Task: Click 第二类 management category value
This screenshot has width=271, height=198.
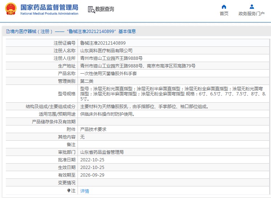Action: (87, 81)
